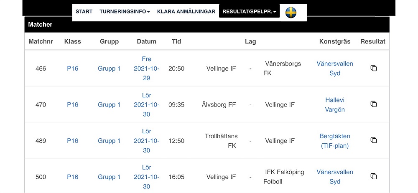Open KLARA ANMÄLNINGAR page
Image resolution: width=418 pixels, height=193 pixels.
(x=186, y=12)
